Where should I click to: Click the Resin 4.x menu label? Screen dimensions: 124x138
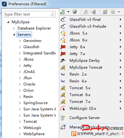(78, 81)
